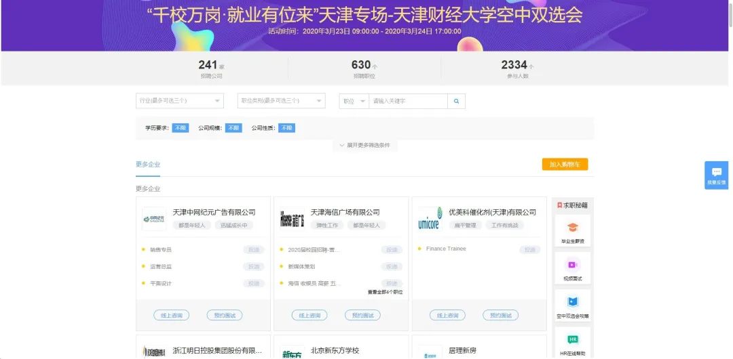Open 行业(最多可选三个) dropdown
The height and width of the screenshot is (359, 733).
coord(179,101)
